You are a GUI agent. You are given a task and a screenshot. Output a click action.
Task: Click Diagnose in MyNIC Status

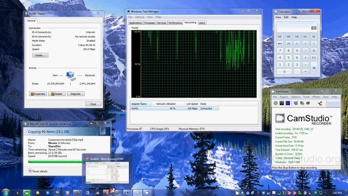click(76, 94)
